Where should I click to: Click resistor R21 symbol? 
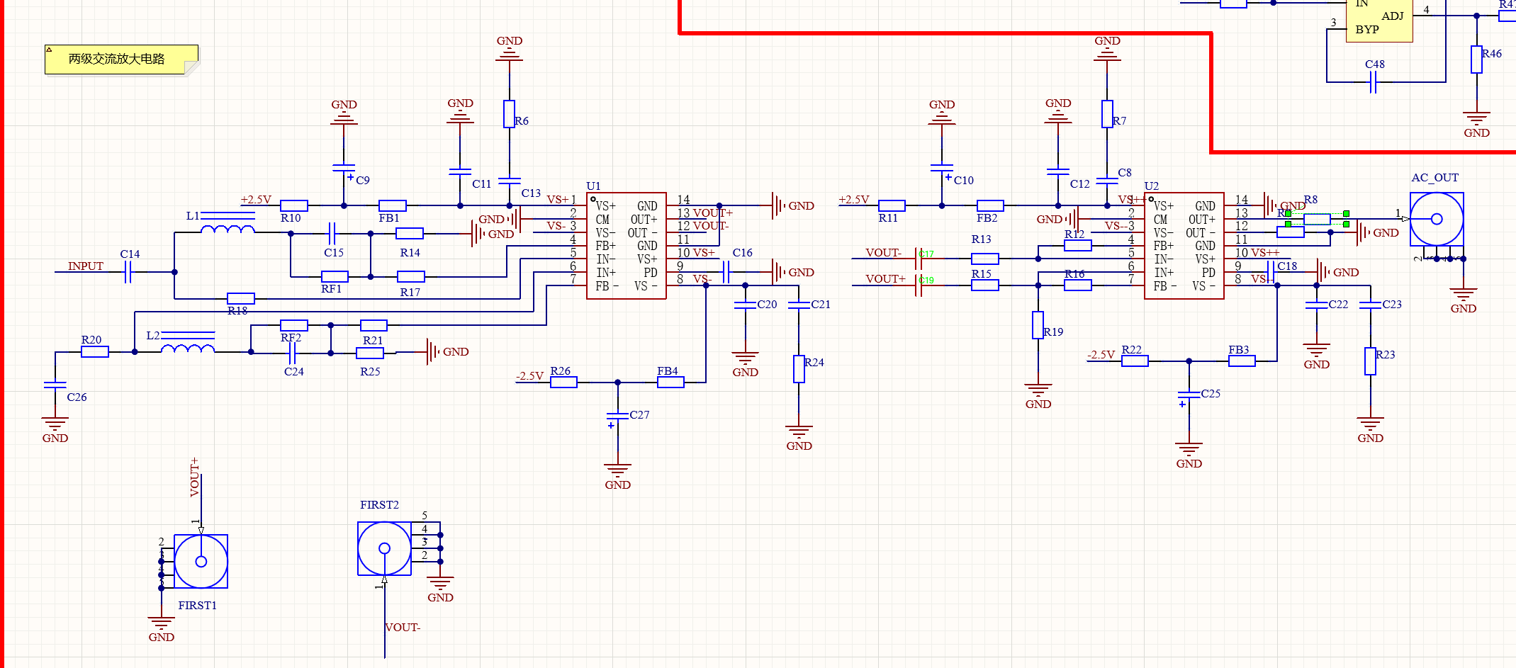point(374,325)
